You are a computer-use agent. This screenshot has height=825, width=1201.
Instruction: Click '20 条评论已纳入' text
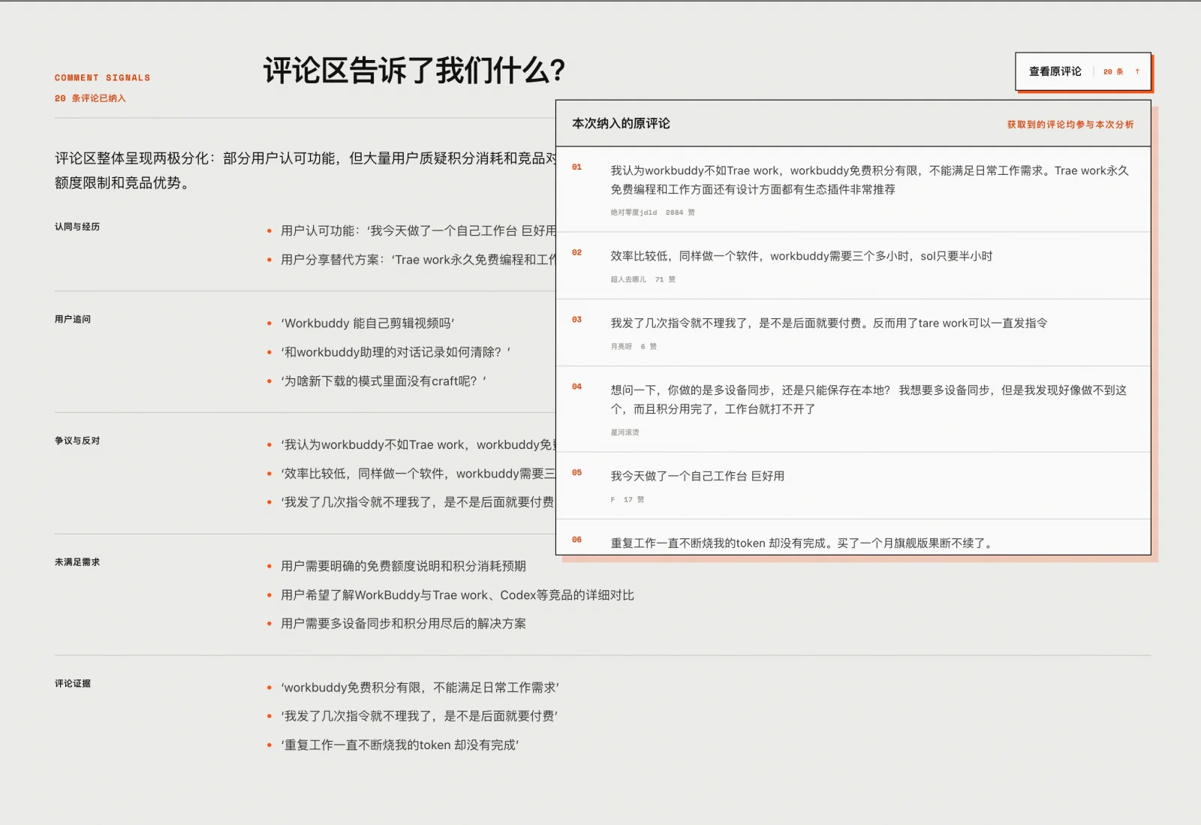90,98
